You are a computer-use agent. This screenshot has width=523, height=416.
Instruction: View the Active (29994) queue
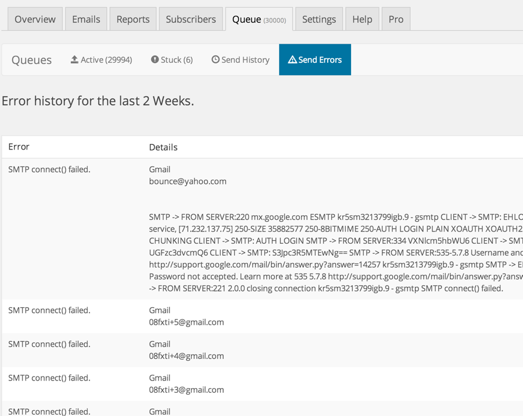[x=101, y=59]
